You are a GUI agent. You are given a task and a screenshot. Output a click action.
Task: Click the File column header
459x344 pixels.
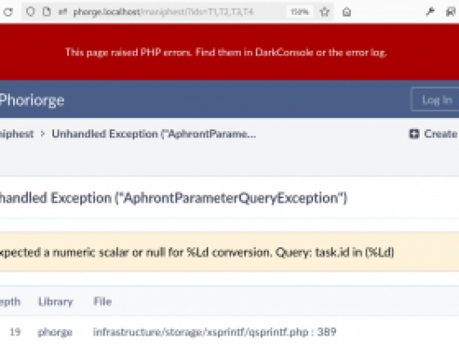tap(102, 301)
